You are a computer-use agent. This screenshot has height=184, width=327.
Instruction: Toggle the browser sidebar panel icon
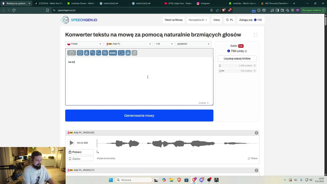277,10
